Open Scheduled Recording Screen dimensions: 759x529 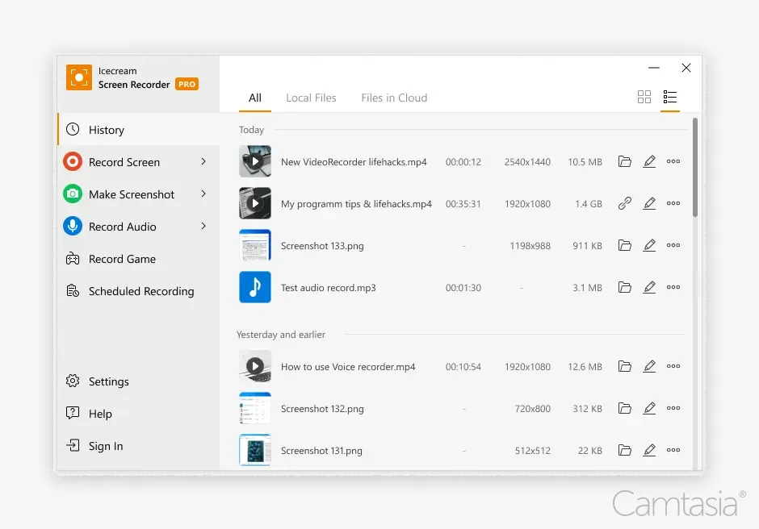[138, 291]
